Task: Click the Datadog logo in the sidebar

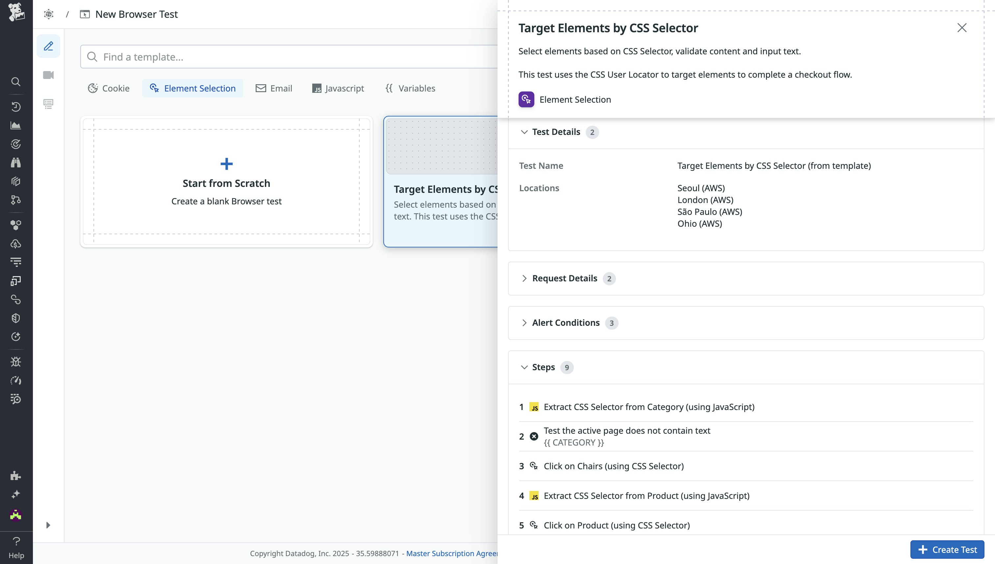Action: click(x=16, y=13)
